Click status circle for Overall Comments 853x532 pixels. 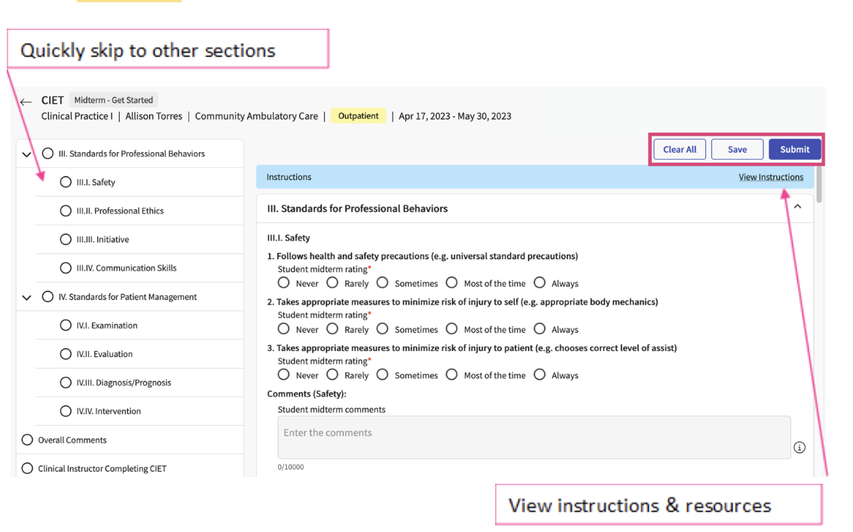(28, 440)
